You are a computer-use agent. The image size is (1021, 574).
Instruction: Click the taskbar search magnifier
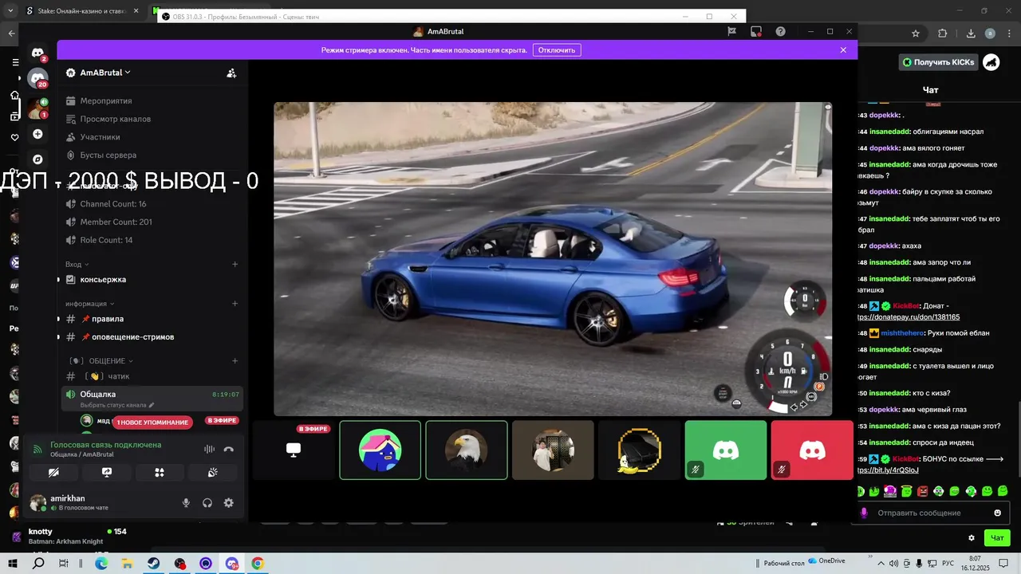[38, 563]
